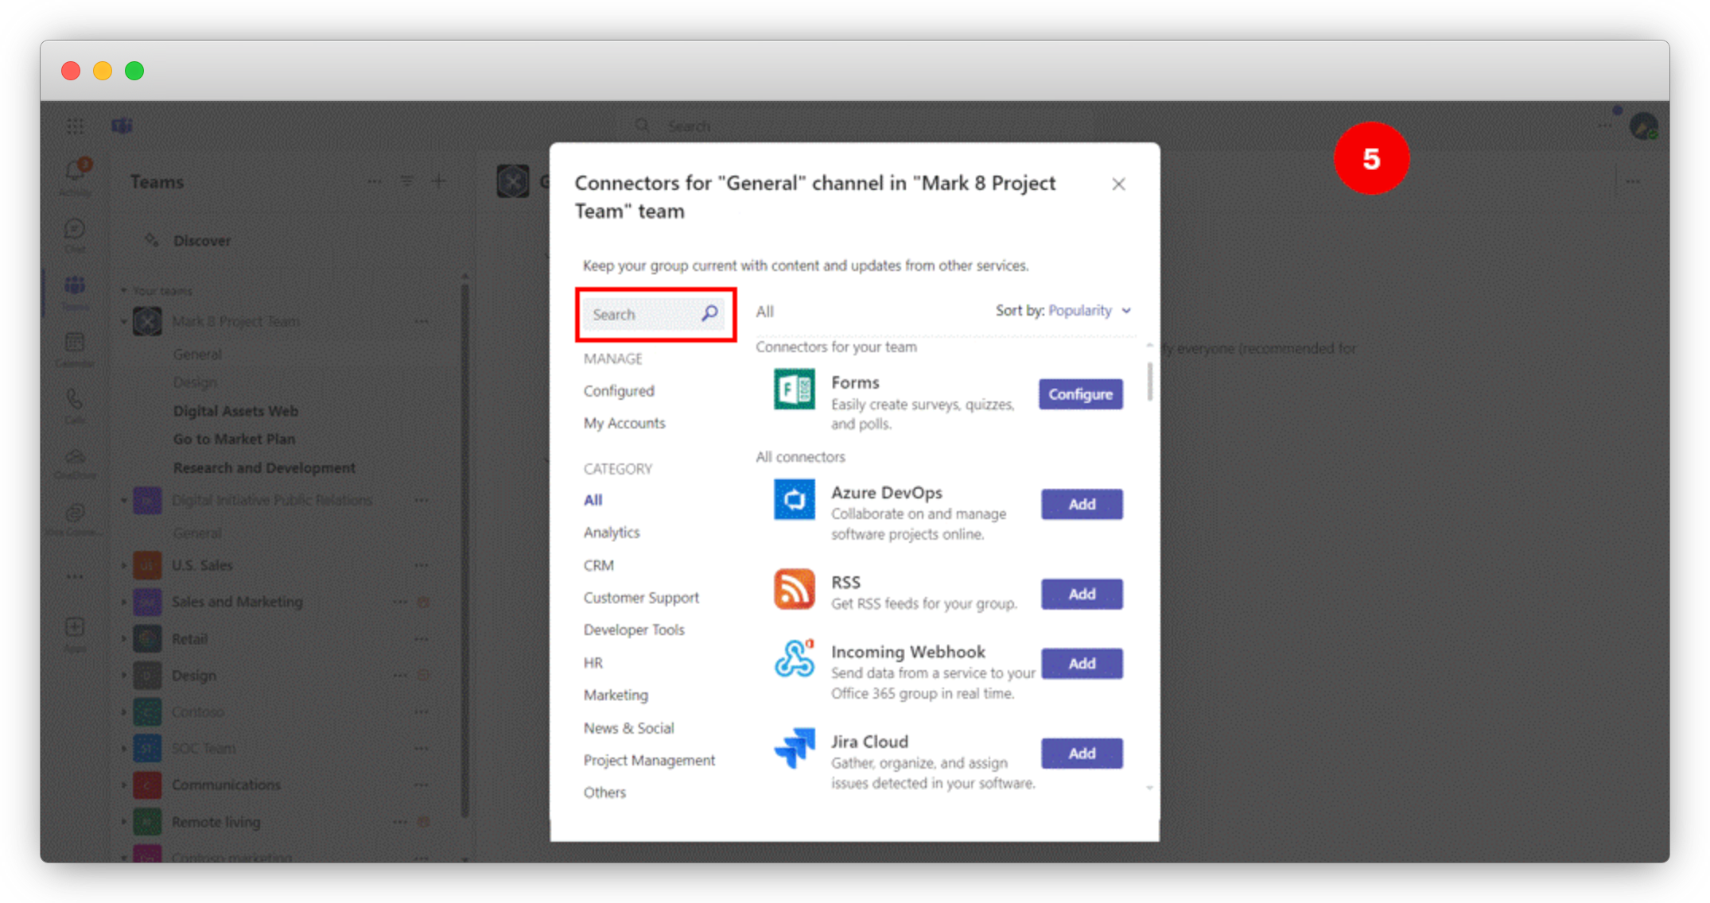
Task: Click the Incoming Webhook icon
Action: pyautogui.click(x=794, y=659)
